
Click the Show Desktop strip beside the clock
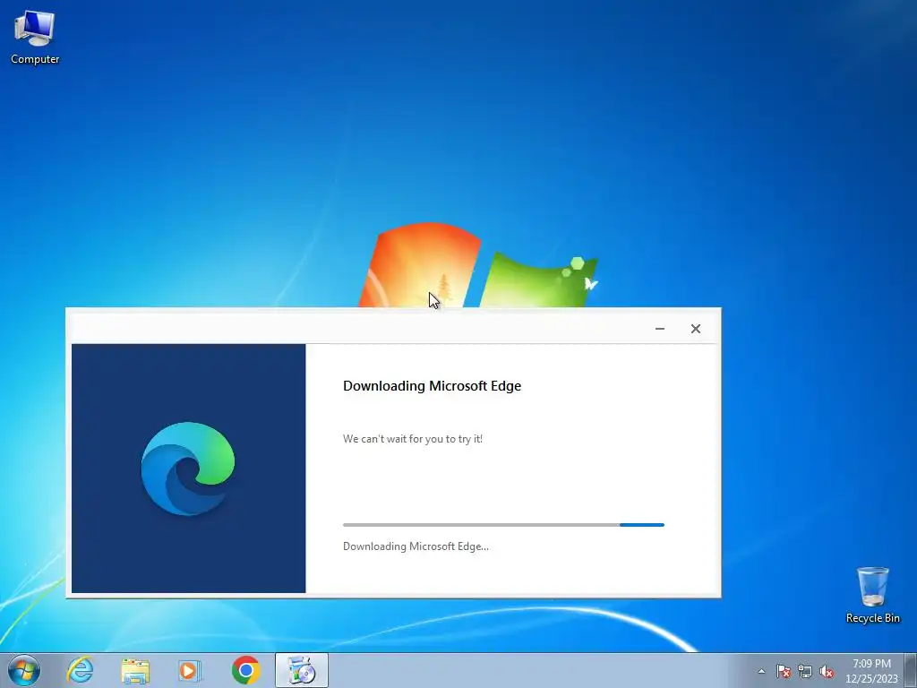[x=911, y=670]
